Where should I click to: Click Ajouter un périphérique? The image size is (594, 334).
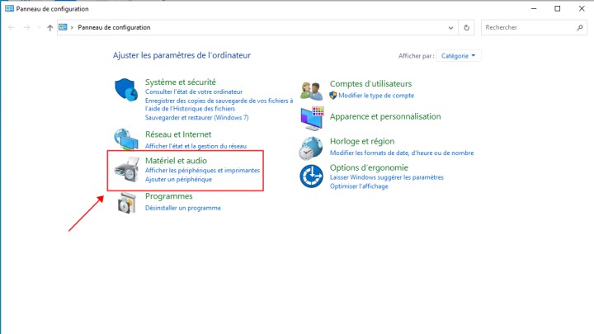(x=178, y=180)
